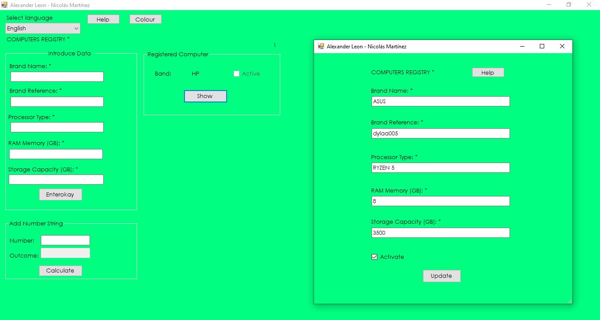Click the Show button in Registered Computer
The image size is (600, 320).
pos(205,96)
